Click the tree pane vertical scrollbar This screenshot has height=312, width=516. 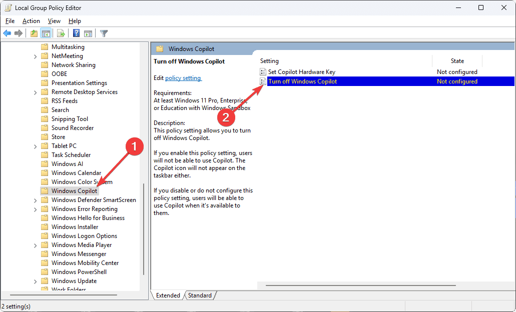[144, 229]
